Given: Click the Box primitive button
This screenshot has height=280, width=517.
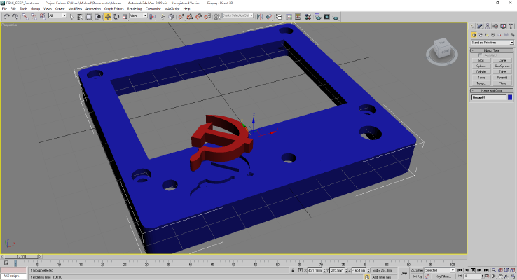Looking at the screenshot, I should click(481, 60).
